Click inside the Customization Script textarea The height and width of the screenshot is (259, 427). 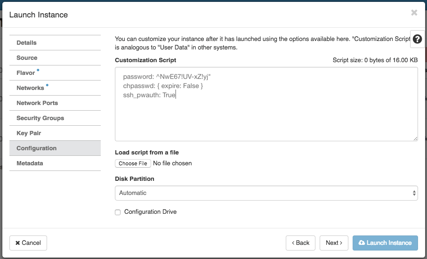[266, 104]
